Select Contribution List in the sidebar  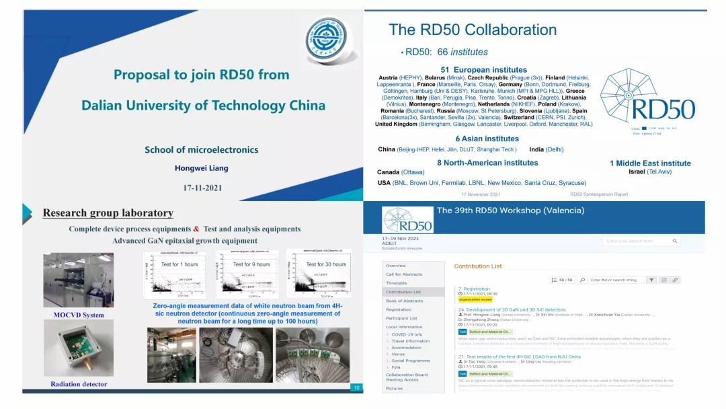pos(413,292)
